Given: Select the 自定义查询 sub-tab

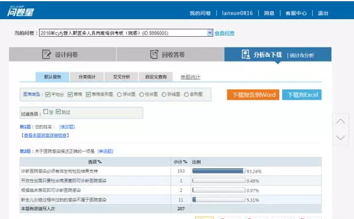Looking at the screenshot, I should [156, 77].
